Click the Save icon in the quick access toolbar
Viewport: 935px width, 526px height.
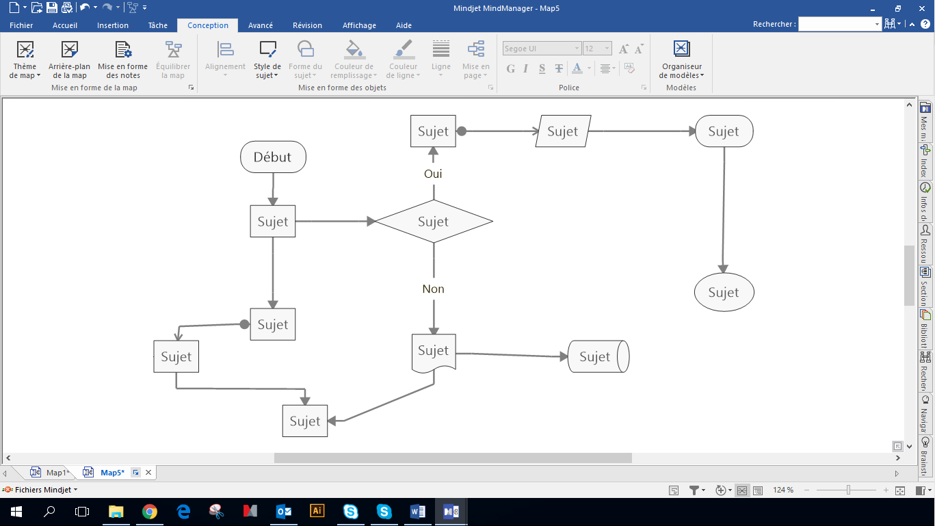[x=51, y=8]
